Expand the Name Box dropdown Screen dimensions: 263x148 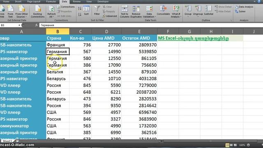click(x=19, y=25)
